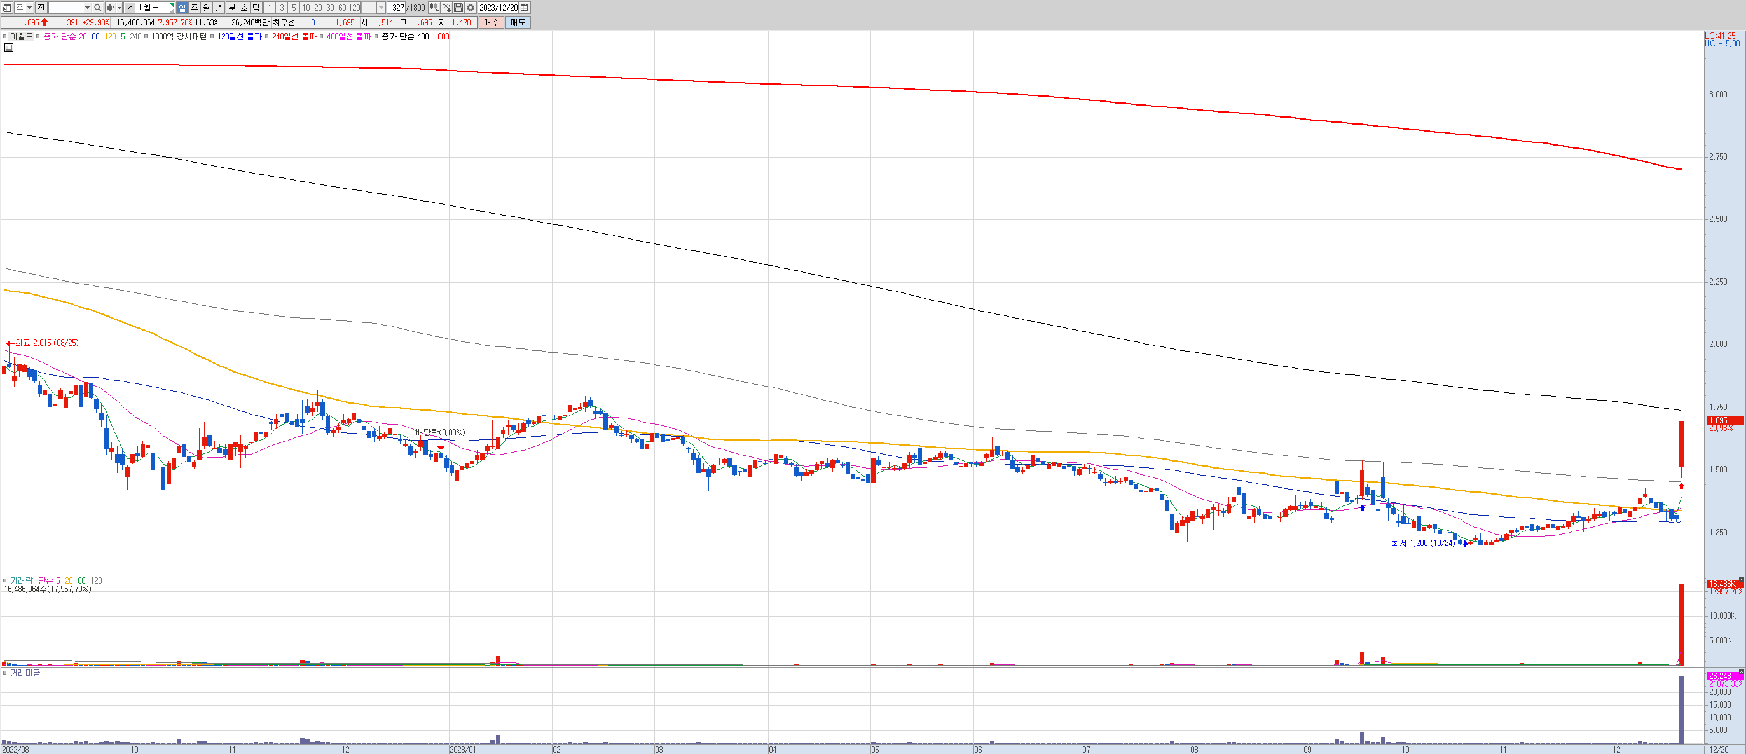Click the small square before 480일선 돌파

322,37
